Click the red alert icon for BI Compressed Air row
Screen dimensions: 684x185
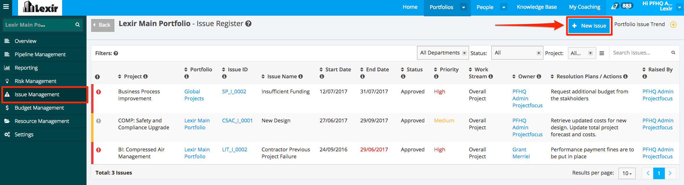point(99,150)
